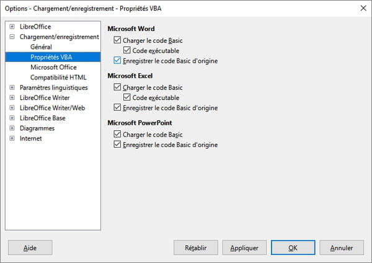
Task: Uncheck Excel's Code exécutable option
Action: click(127, 97)
